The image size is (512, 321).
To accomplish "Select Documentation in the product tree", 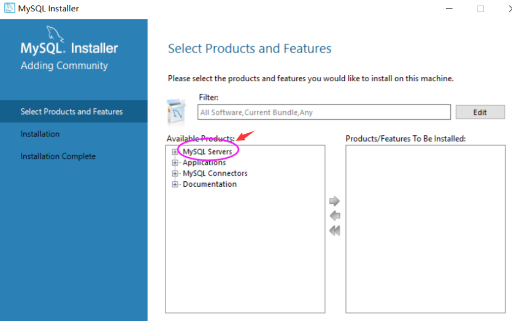I will (210, 184).
